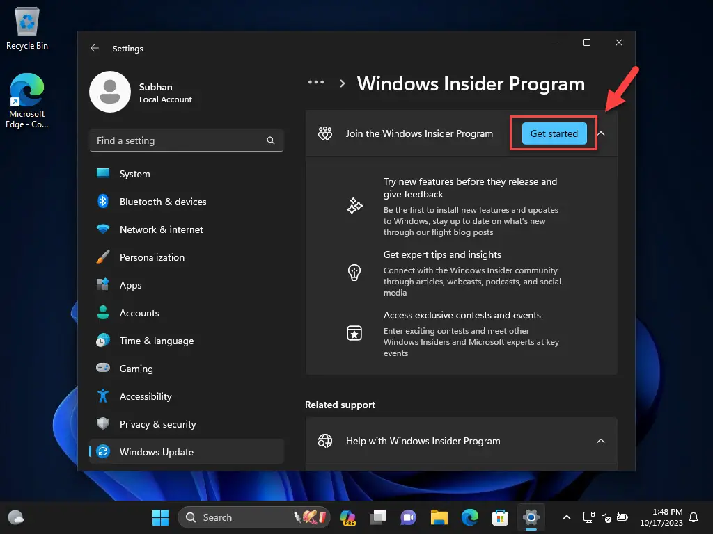Collapse the Join the Windows Insider Program section

601,133
